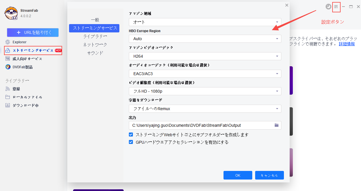Open the アマゾンビデオコーデック H264 dropdown
This screenshot has height=191, width=361.
(205, 56)
